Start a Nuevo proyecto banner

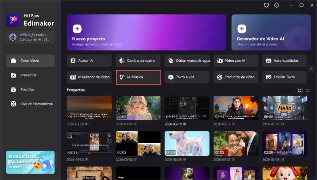coord(147,32)
